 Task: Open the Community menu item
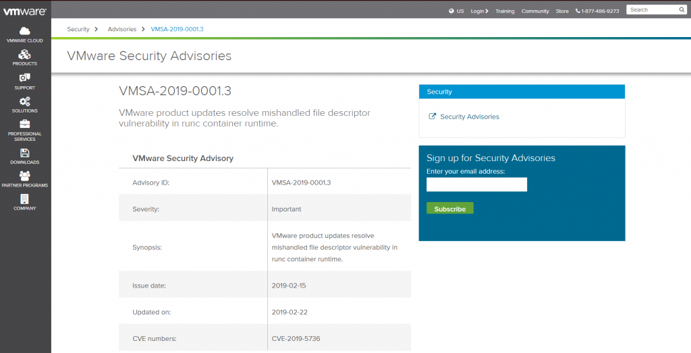(535, 11)
